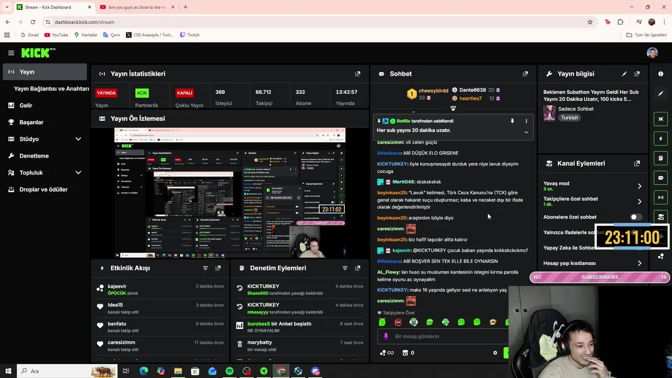The height and width of the screenshot is (378, 672).
Task: Open Droplar ve ödüller in sidebar
Action: pos(45,190)
